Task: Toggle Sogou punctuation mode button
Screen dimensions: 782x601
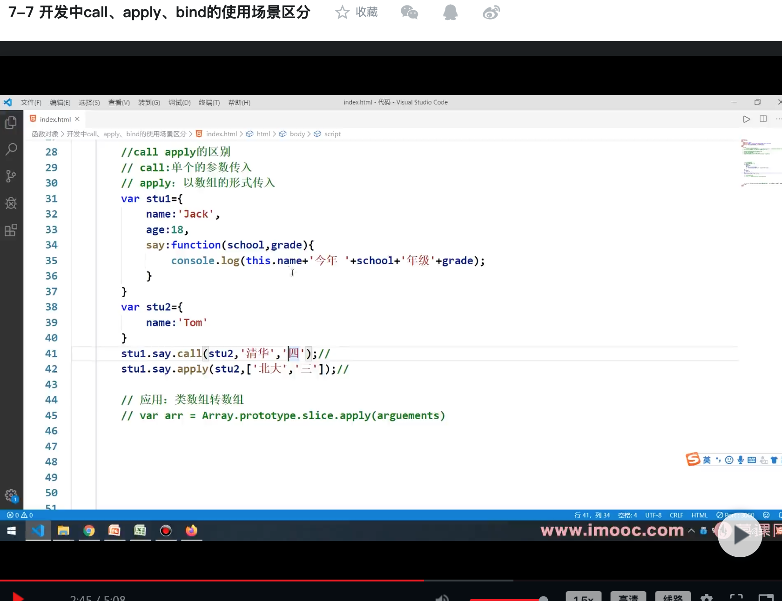Action: [718, 460]
